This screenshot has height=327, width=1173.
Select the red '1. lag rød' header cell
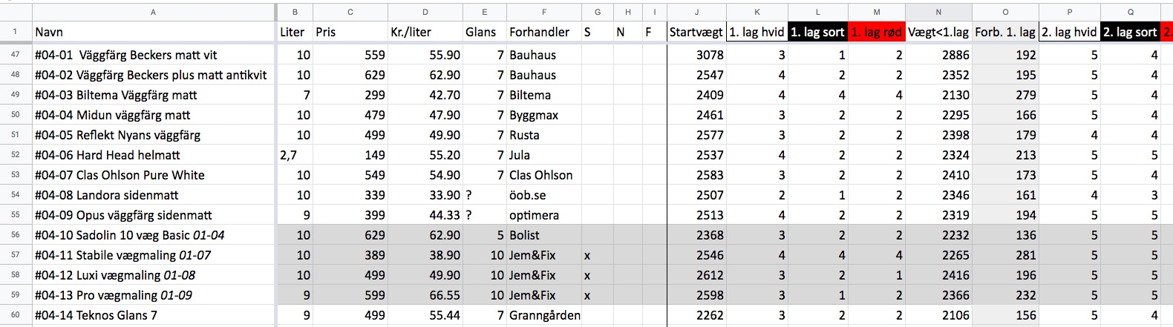click(877, 32)
